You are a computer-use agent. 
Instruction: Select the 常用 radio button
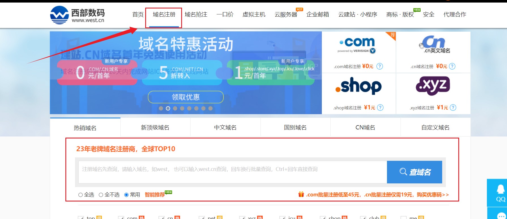[x=126, y=195]
